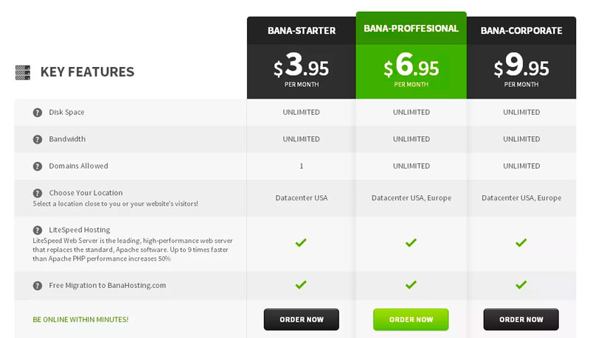Screen dimensions: 590x338
Task: Click Bana-Proffesional LiteSpeed checkmark
Action: (x=411, y=242)
